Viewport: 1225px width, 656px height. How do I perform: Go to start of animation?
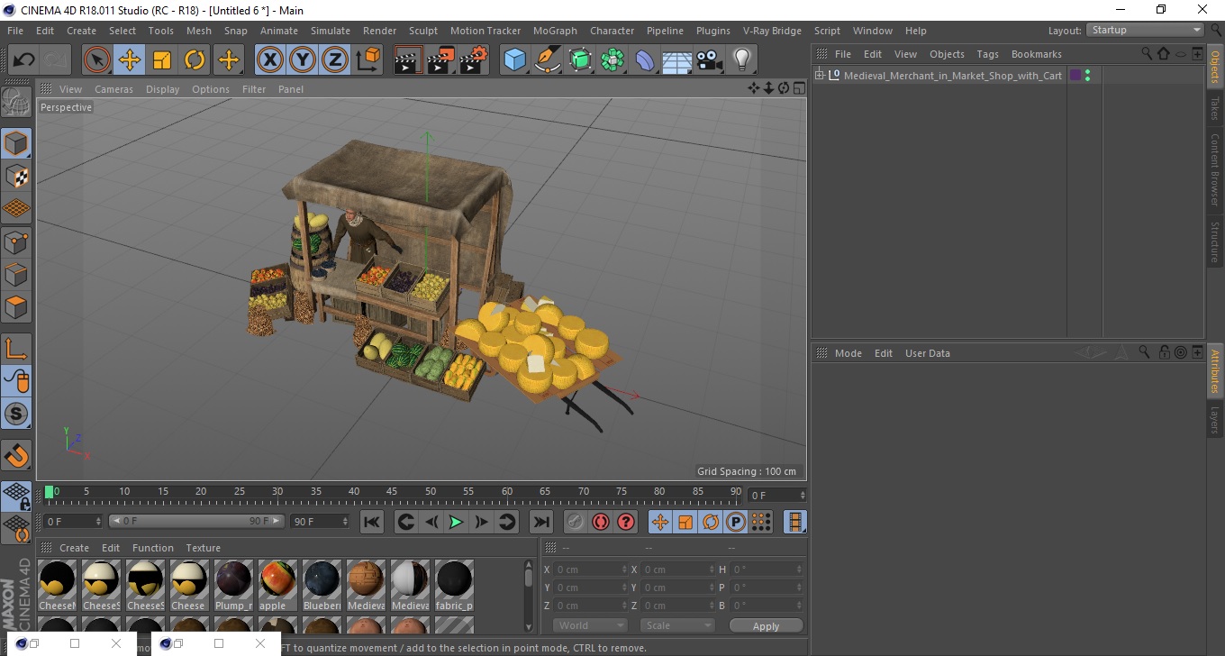click(x=371, y=522)
